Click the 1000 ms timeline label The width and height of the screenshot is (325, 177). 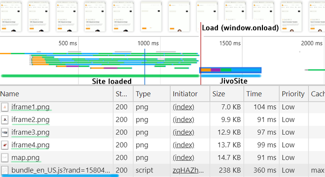(148, 43)
